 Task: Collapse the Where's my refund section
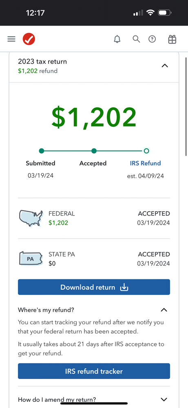point(164,310)
